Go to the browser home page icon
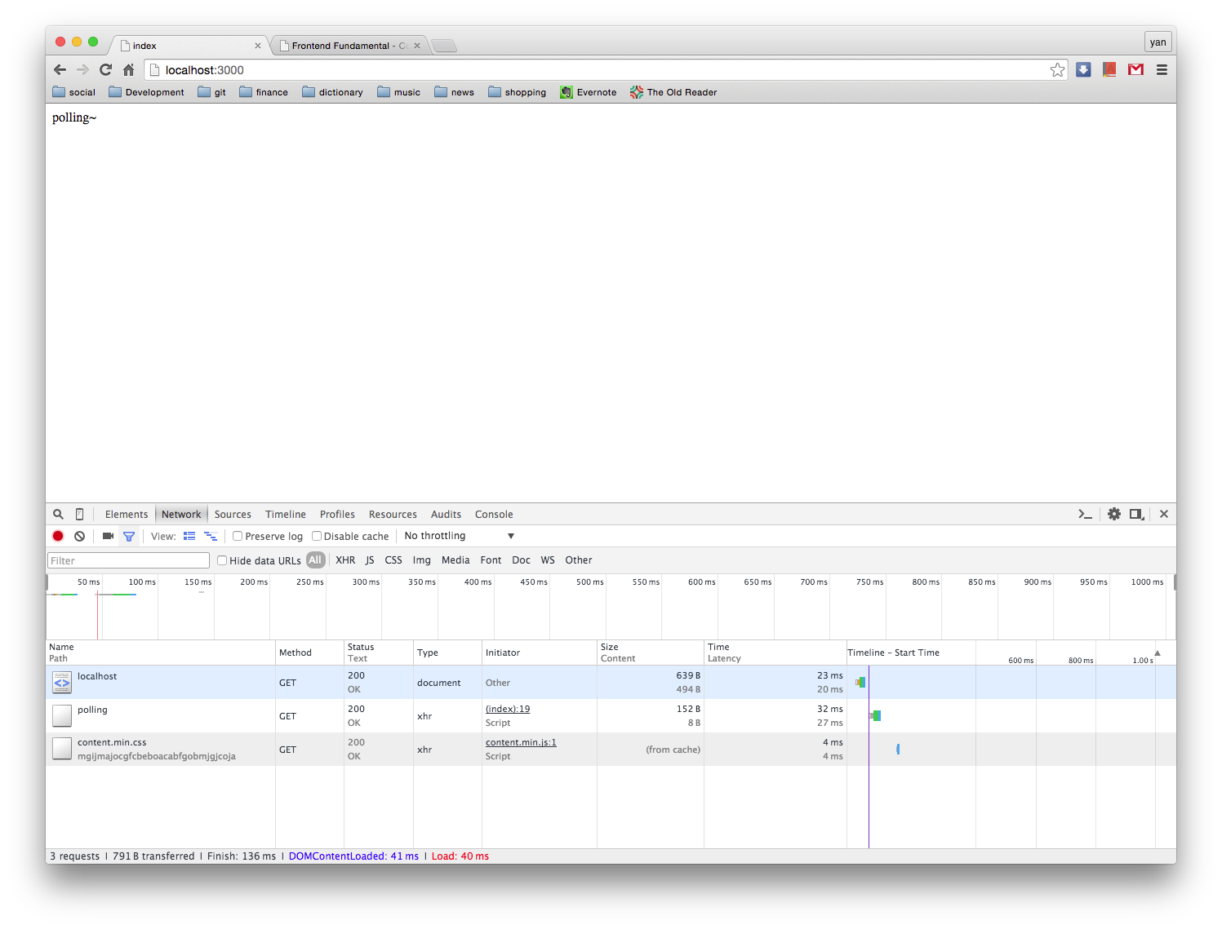Viewport: 1222px width, 929px height. [x=128, y=70]
